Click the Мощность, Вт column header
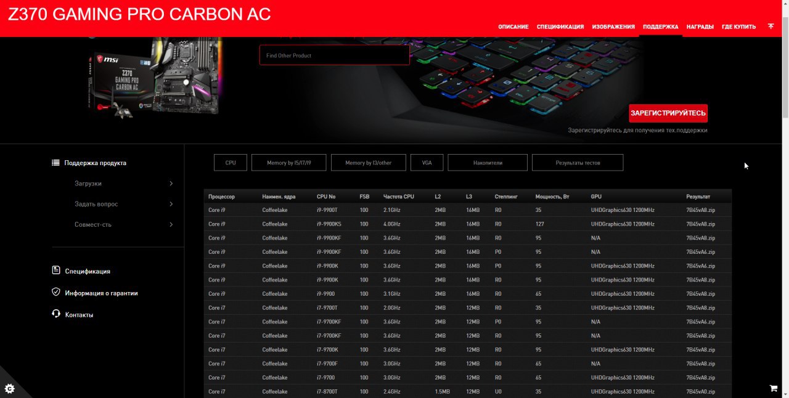 552,197
